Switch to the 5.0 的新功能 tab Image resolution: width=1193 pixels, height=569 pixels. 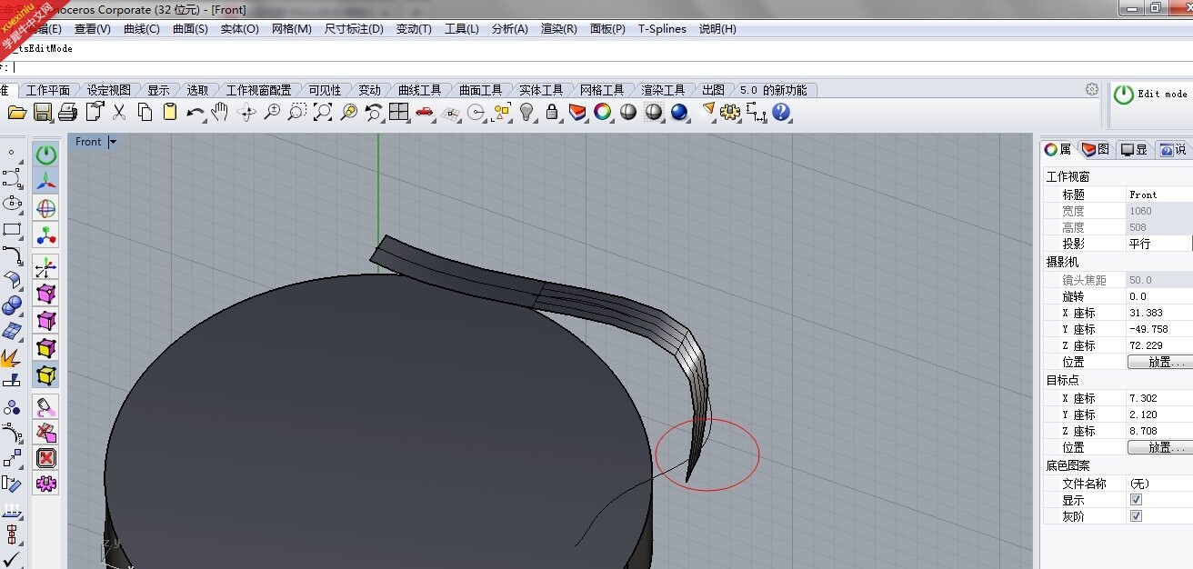pyautogui.click(x=773, y=90)
